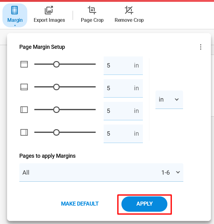Expand the 'Pages to apply Margins' dropdown

coord(101,172)
